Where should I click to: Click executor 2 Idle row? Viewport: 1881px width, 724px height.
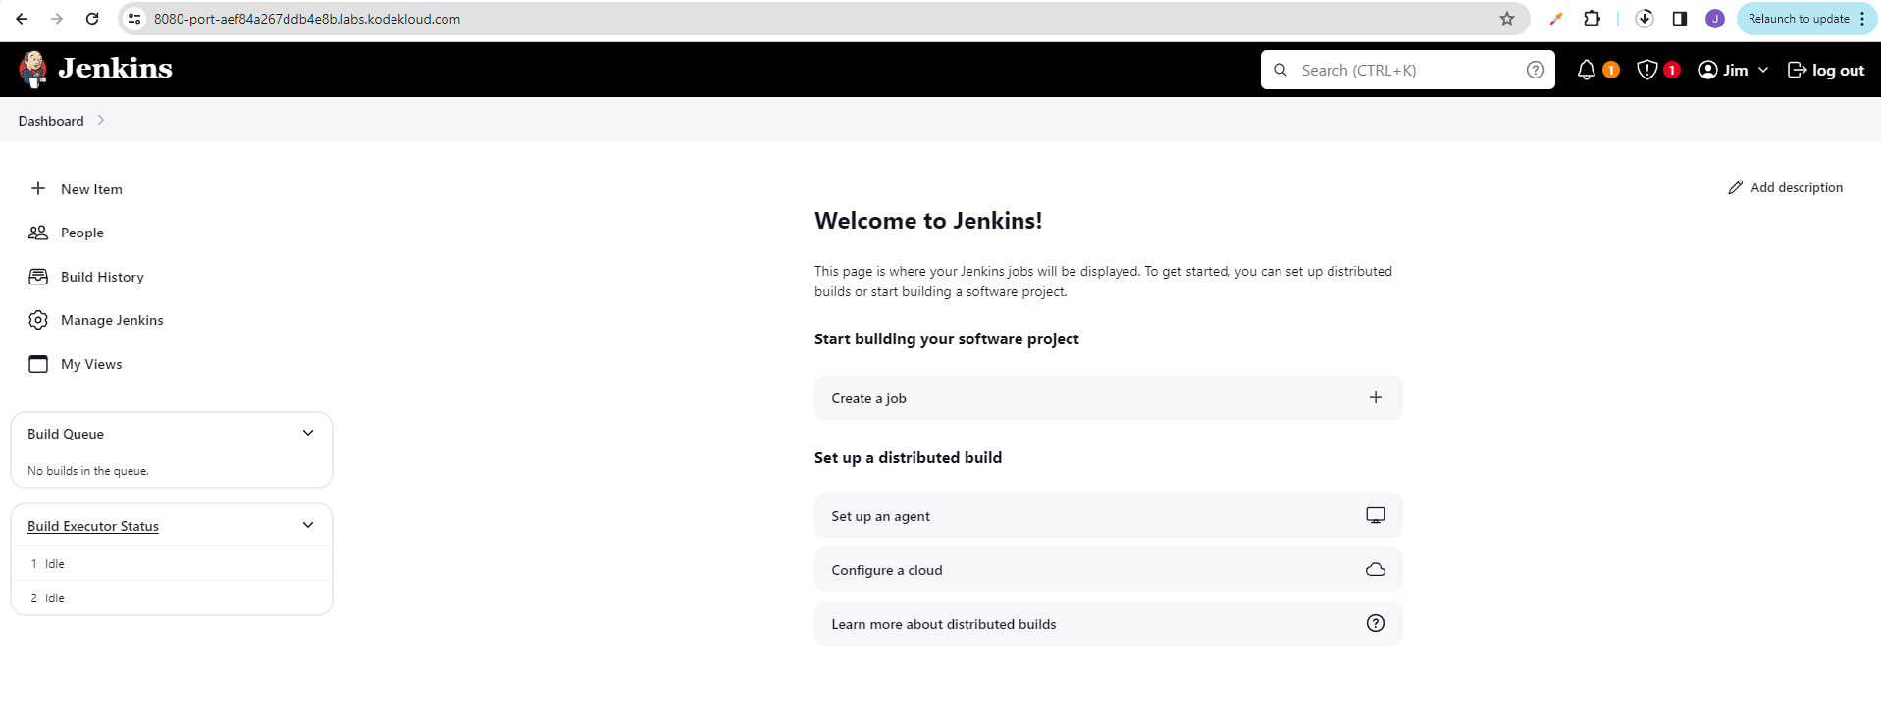point(172,597)
